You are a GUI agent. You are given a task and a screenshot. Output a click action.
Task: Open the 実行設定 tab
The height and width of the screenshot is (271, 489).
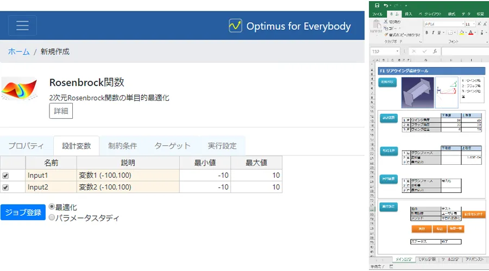tap(222, 146)
